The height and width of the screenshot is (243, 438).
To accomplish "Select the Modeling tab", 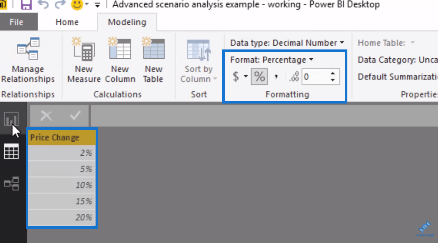I will coord(127,22).
